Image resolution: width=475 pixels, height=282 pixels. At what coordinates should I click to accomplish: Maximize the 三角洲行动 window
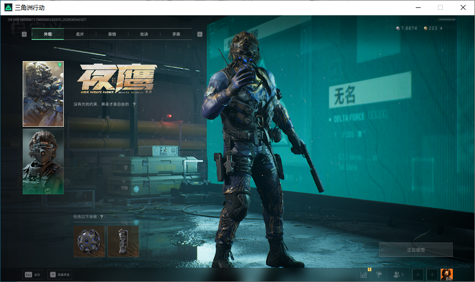click(x=440, y=7)
